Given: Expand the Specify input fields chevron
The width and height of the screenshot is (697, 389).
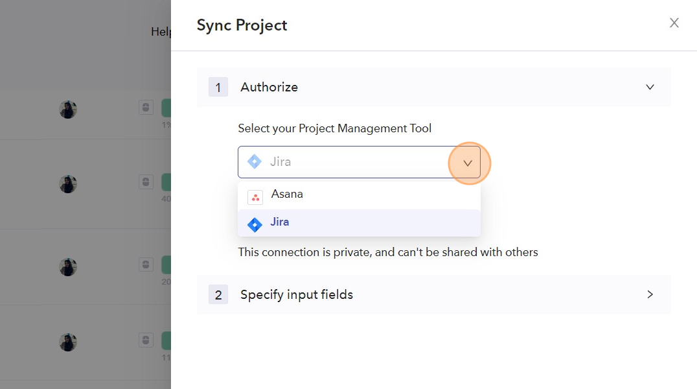Looking at the screenshot, I should pos(650,294).
